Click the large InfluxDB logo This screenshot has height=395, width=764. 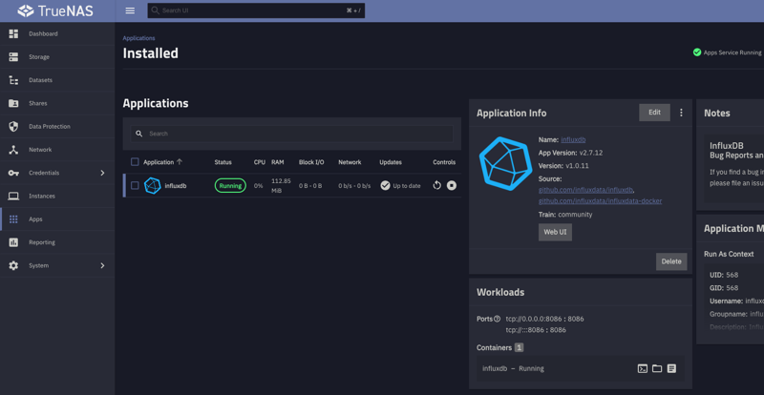click(505, 163)
